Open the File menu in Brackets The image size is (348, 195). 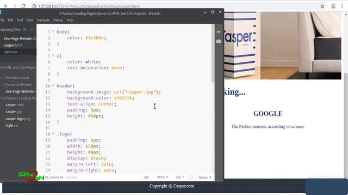2,20
